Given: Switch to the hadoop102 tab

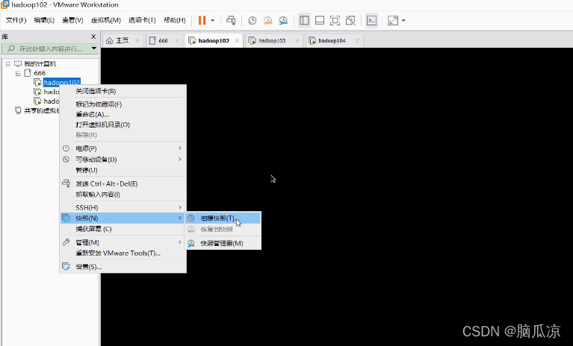Looking at the screenshot, I should [x=214, y=40].
